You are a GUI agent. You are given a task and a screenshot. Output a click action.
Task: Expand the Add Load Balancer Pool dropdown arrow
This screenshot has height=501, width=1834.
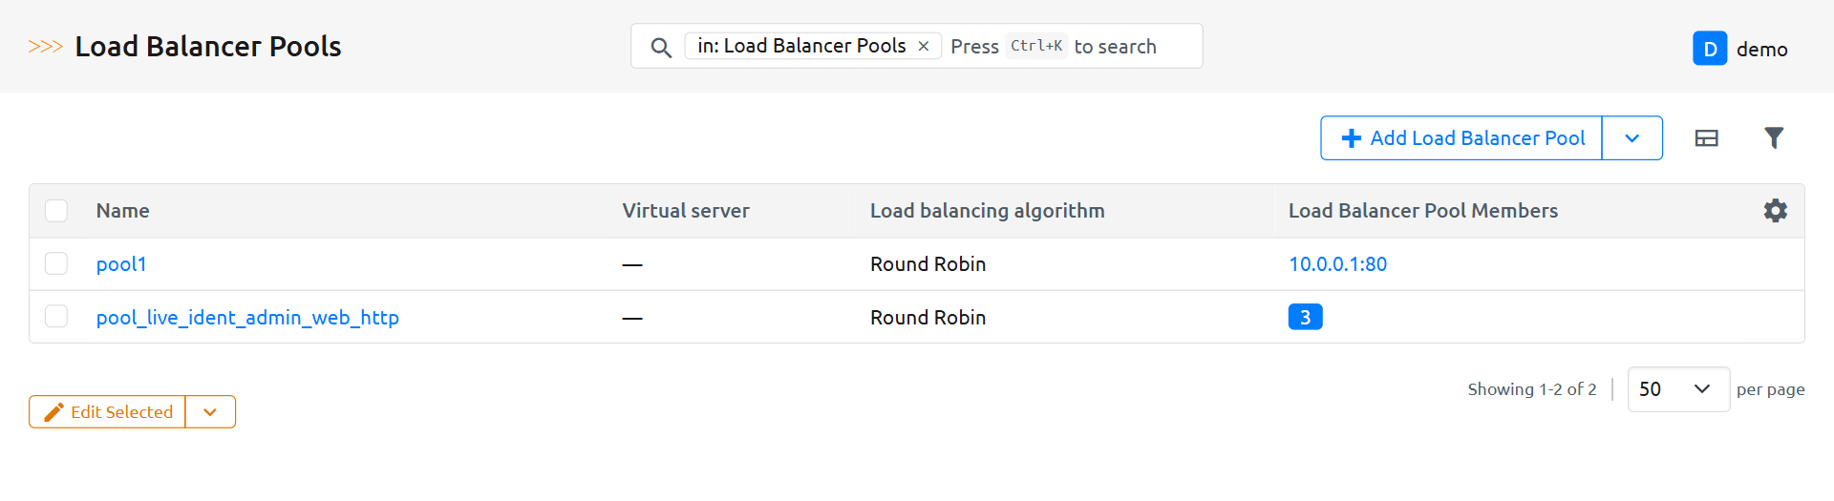coord(1631,138)
